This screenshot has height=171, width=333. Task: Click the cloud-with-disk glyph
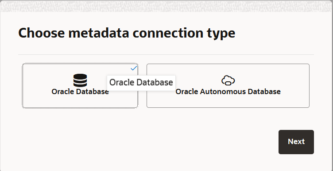pyautogui.click(x=228, y=80)
